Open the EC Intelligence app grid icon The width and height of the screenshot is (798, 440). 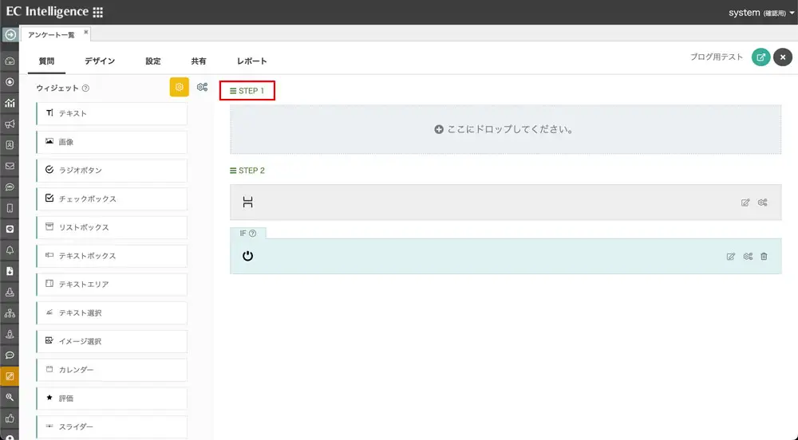(x=97, y=13)
